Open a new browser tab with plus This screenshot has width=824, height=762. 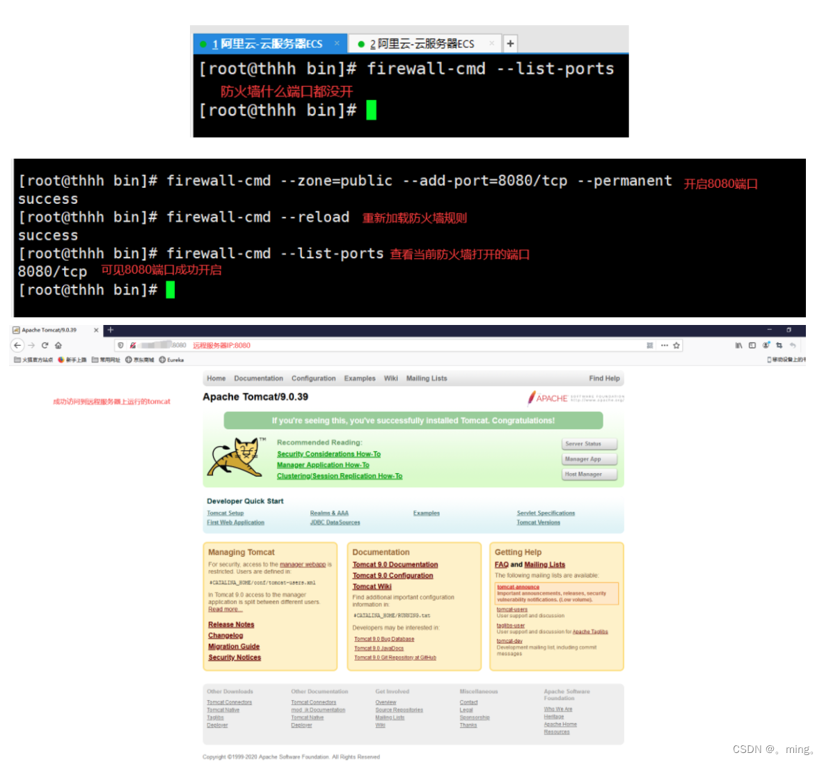pyautogui.click(x=111, y=330)
